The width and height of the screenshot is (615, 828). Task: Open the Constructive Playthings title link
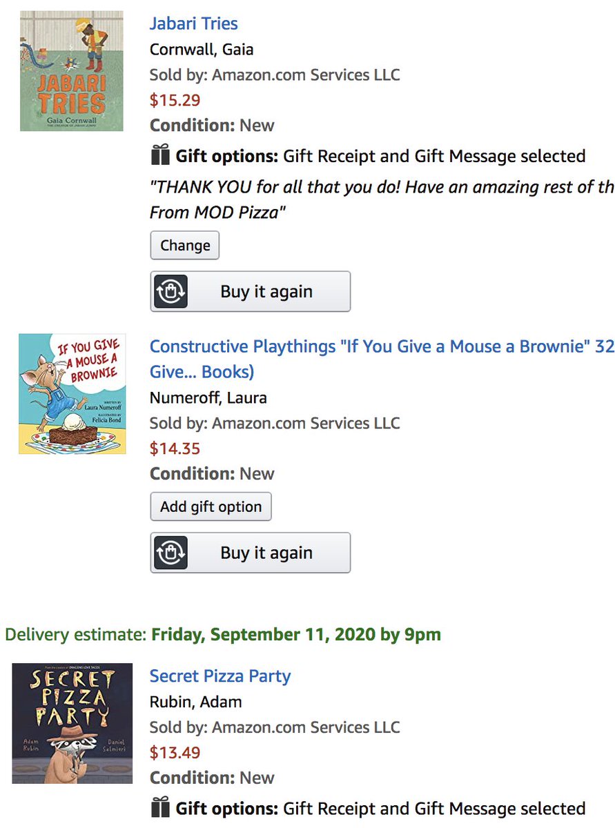coord(382,359)
